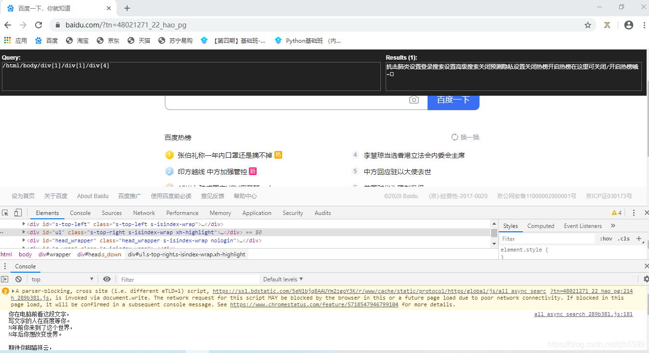Switch to the DevTools Console tab
649x353 pixels.
click(x=80, y=213)
